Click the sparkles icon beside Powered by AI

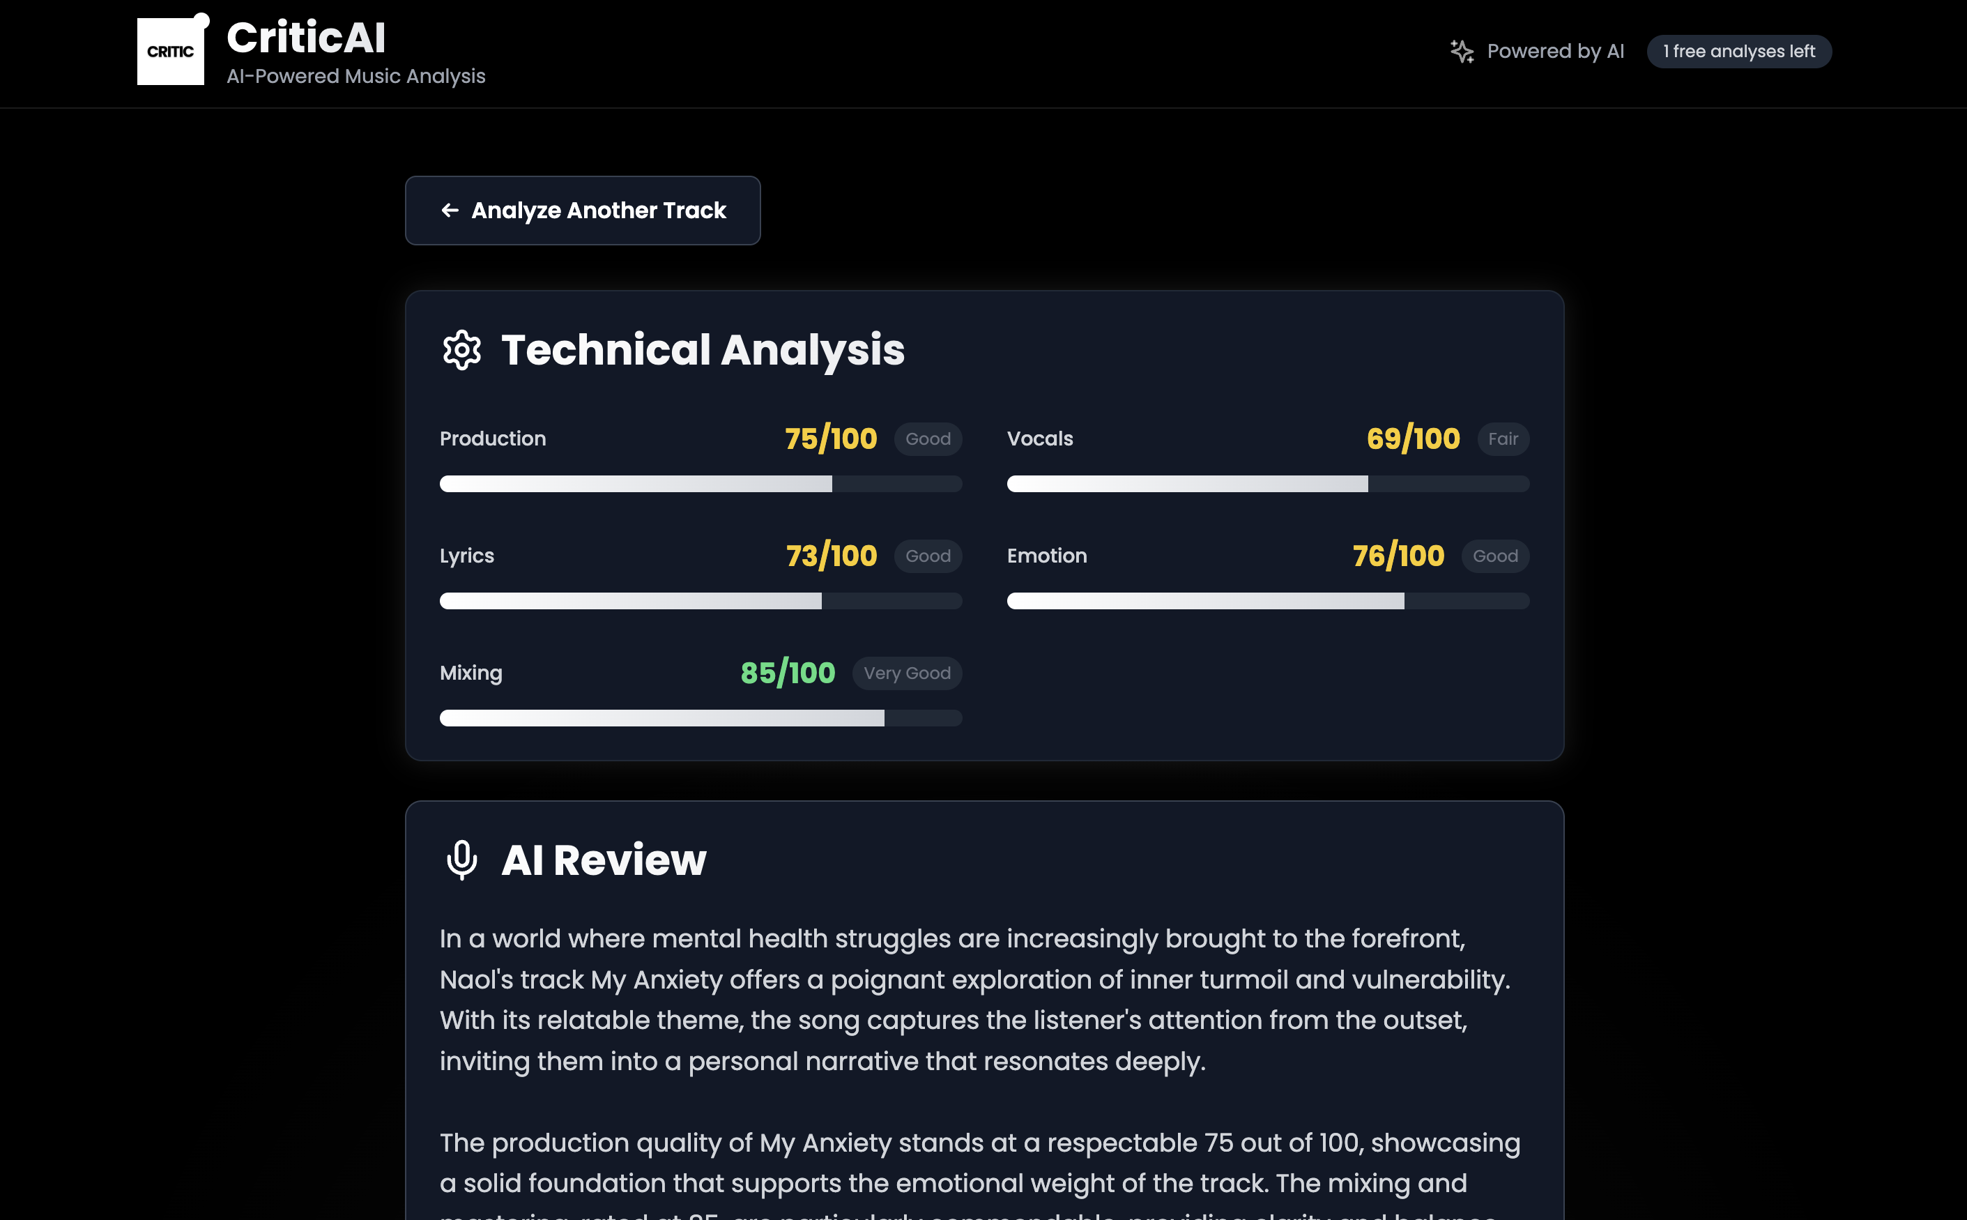(x=1462, y=52)
